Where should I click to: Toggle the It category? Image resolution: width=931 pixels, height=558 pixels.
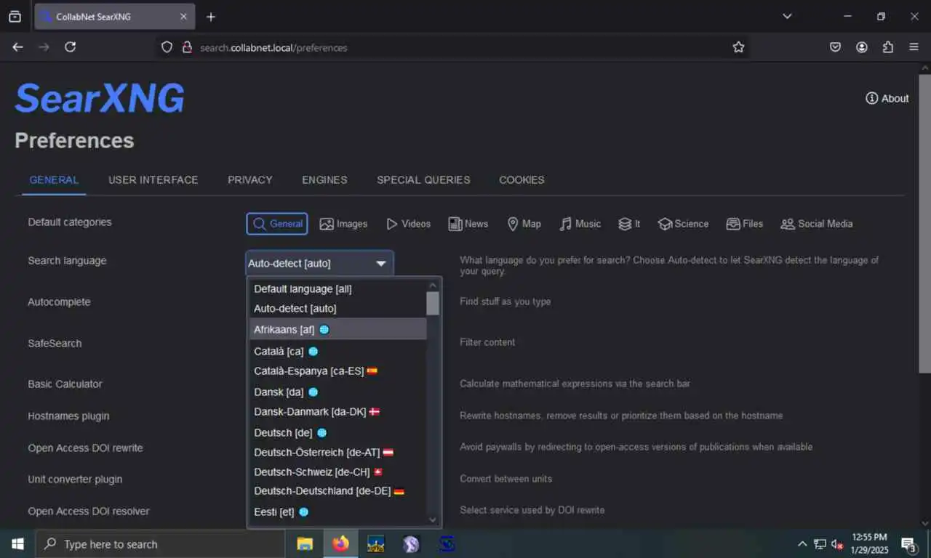(x=629, y=224)
